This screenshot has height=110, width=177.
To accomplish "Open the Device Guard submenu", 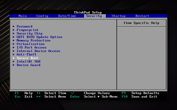I will point(29,65).
